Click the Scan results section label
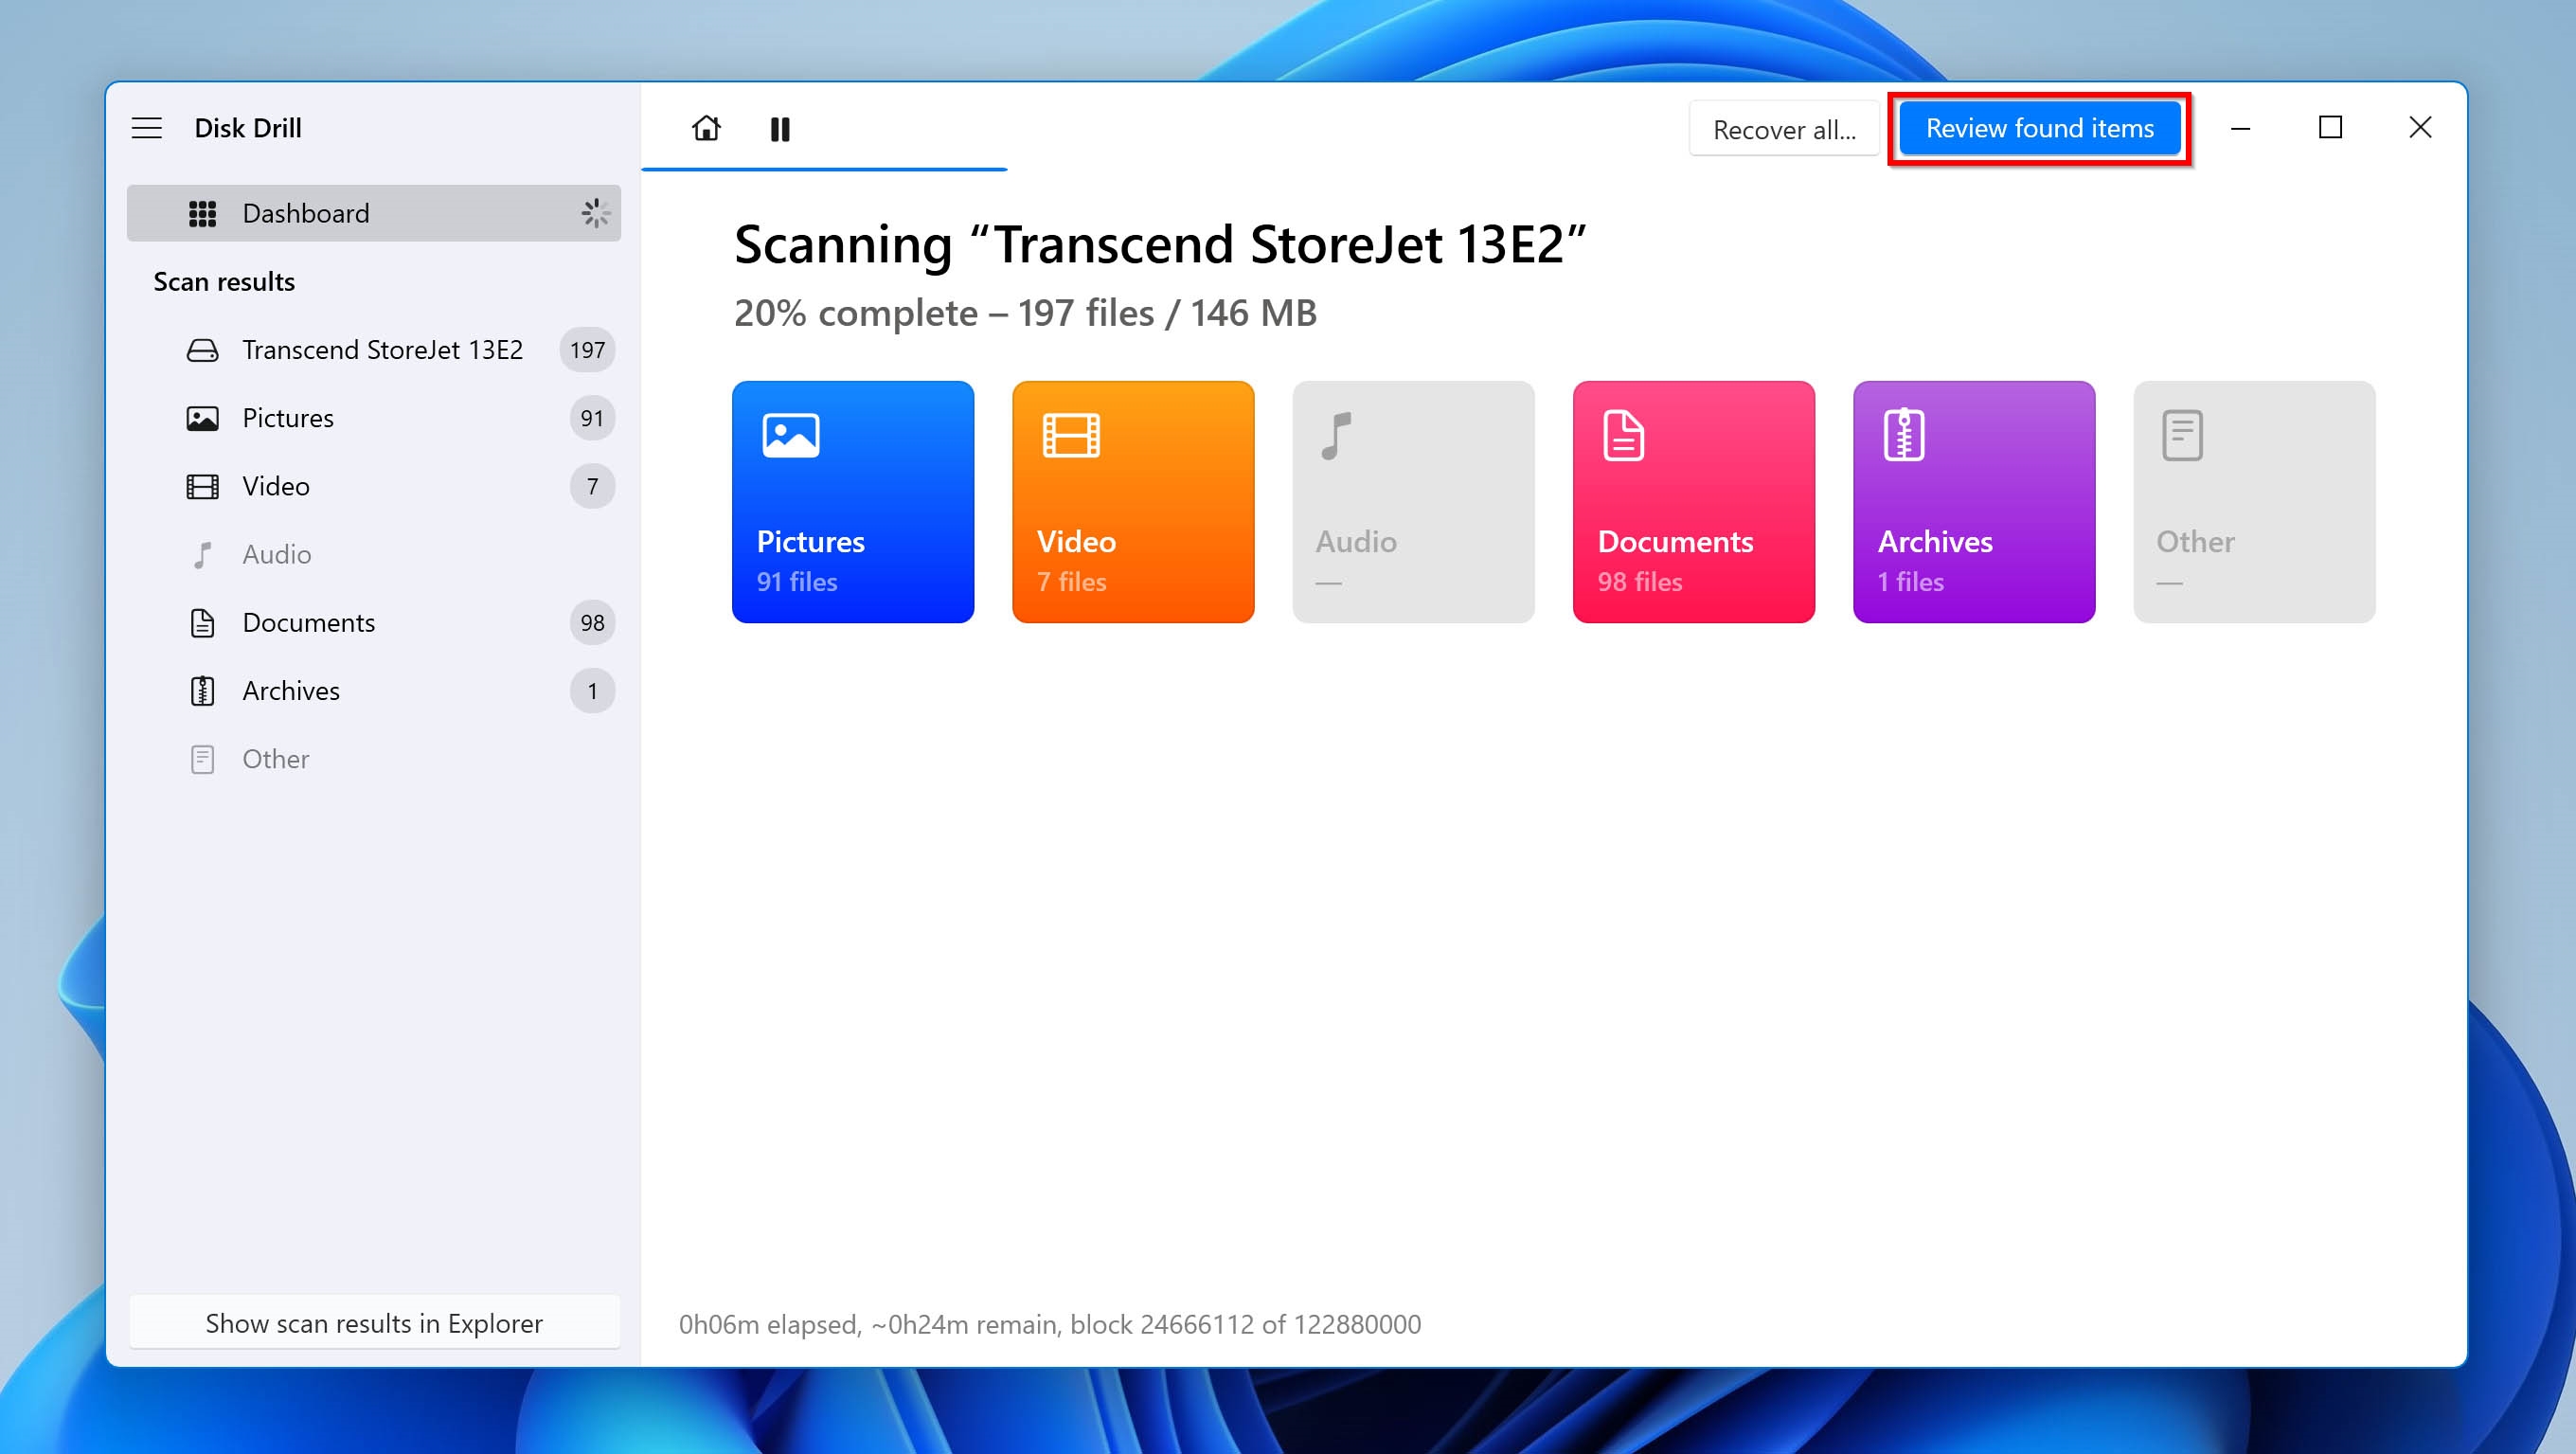 tap(224, 282)
